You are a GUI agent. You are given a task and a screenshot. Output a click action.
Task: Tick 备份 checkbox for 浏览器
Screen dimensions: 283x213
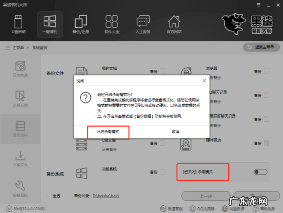click(x=266, y=71)
